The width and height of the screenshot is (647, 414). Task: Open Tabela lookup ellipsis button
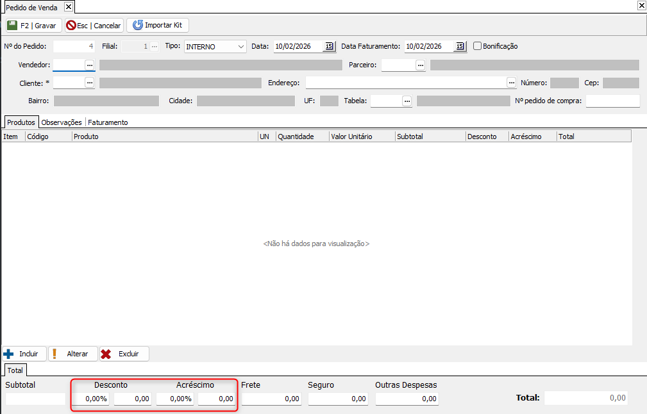point(407,101)
